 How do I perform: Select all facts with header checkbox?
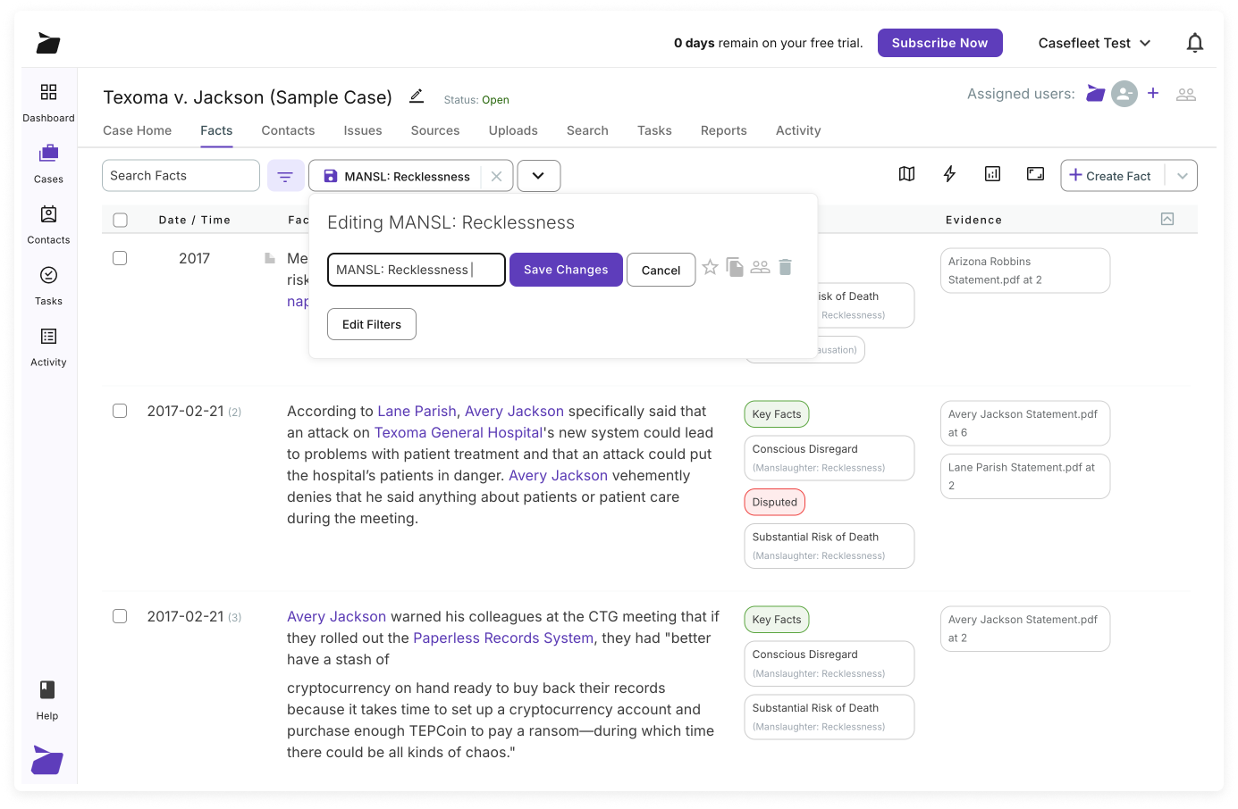120,219
